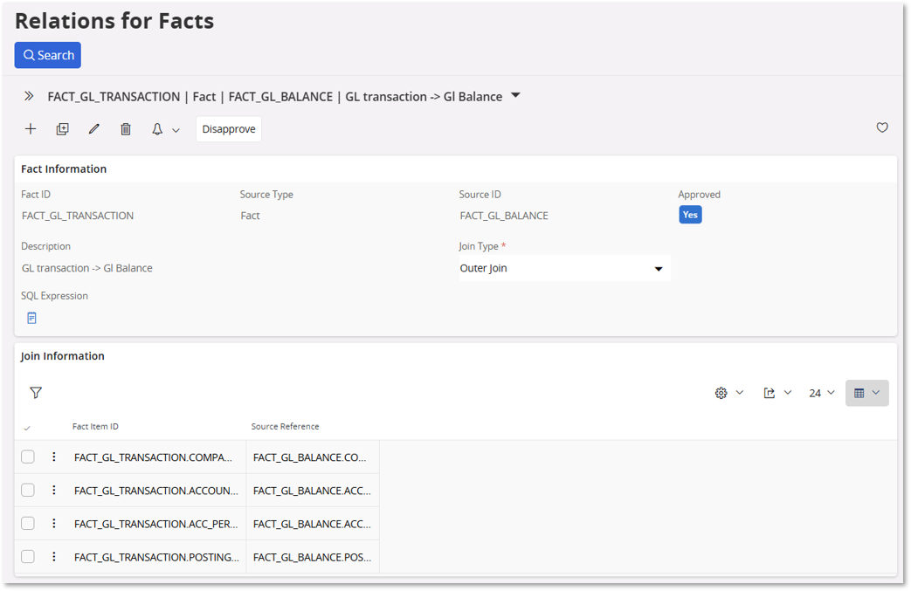Check the FACT_GL_TRANSACTION.COMPA... row checkbox
Viewport: 911px width, 591px height.
[28, 457]
